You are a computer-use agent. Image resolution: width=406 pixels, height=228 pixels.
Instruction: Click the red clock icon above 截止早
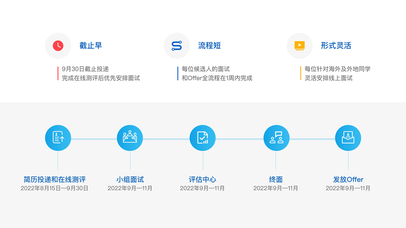point(58,46)
